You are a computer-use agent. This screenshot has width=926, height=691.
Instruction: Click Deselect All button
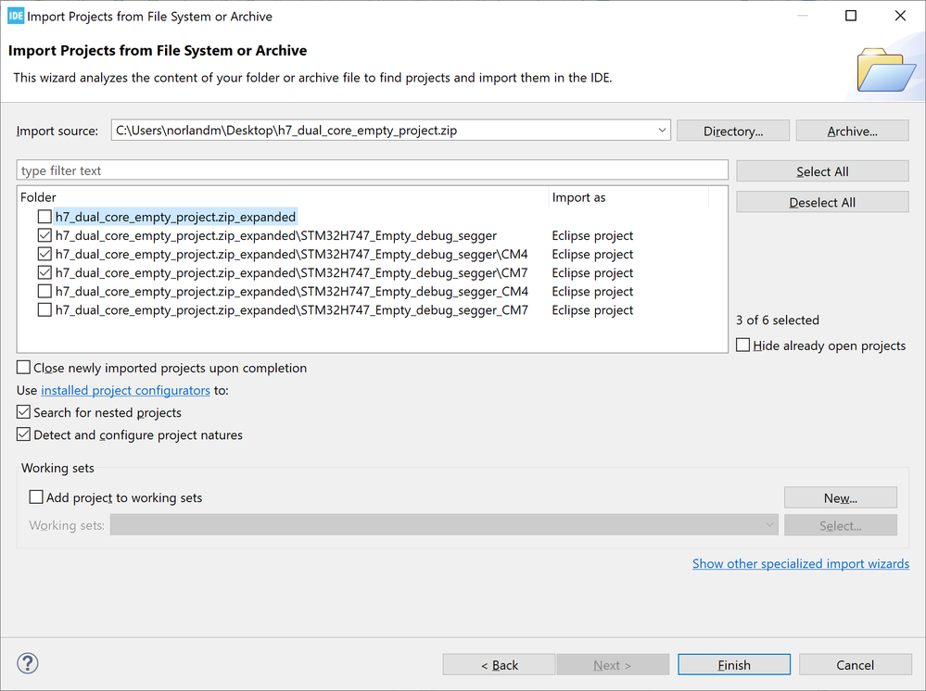[822, 203]
